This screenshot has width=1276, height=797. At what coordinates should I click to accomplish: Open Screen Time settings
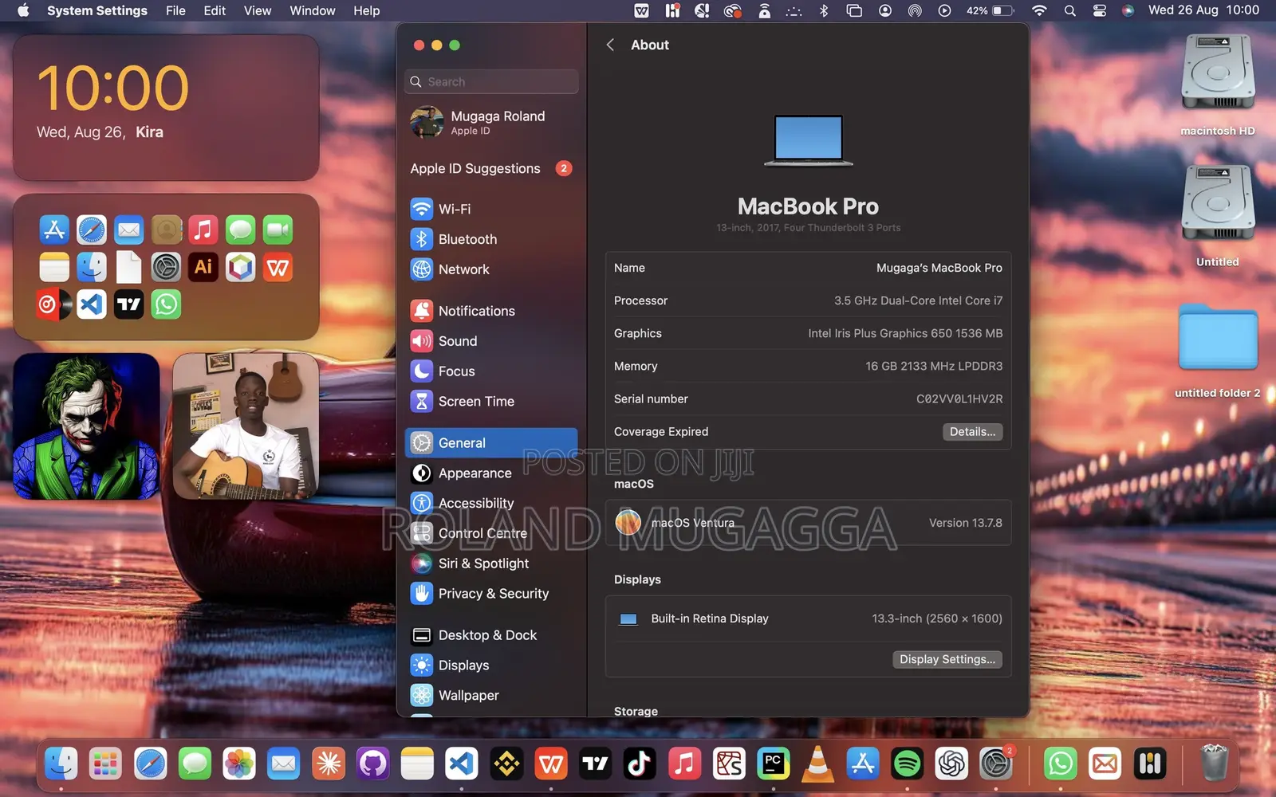[x=491, y=402]
